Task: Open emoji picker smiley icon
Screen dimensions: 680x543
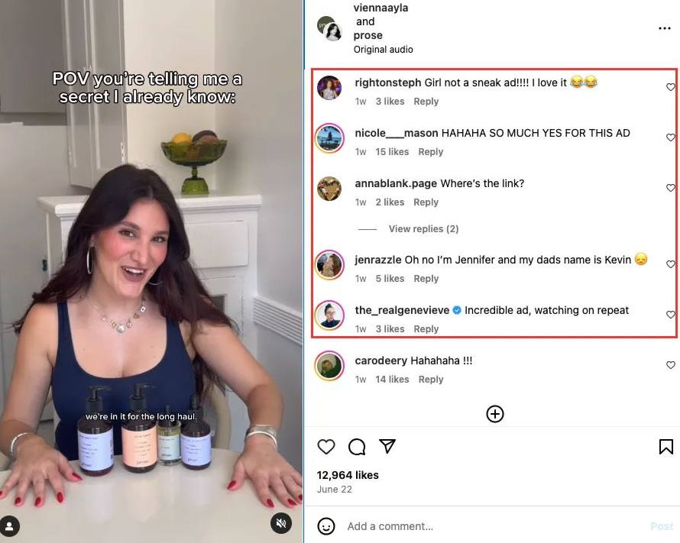Action: [x=326, y=526]
